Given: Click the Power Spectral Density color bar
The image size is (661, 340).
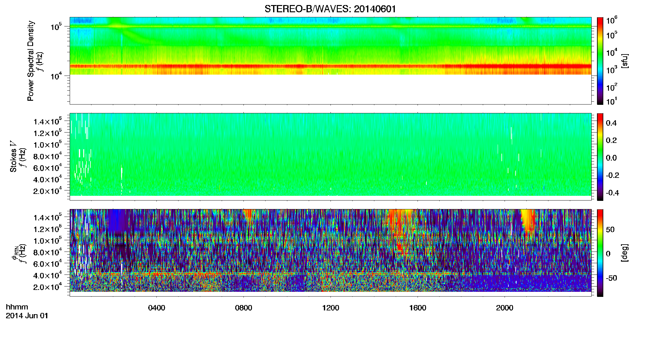Looking at the screenshot, I should pos(600,61).
